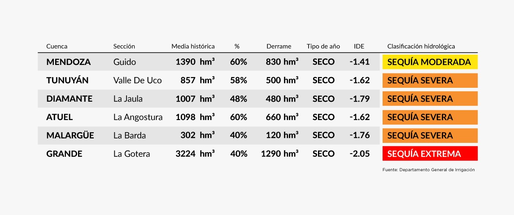The width and height of the screenshot is (514, 215).
Task: Click the IDE column header
Action: [359, 46]
